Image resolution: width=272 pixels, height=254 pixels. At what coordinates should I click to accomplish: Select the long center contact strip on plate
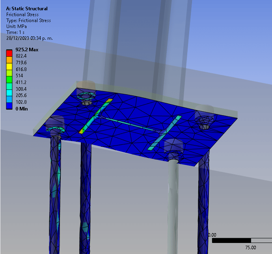(130, 124)
